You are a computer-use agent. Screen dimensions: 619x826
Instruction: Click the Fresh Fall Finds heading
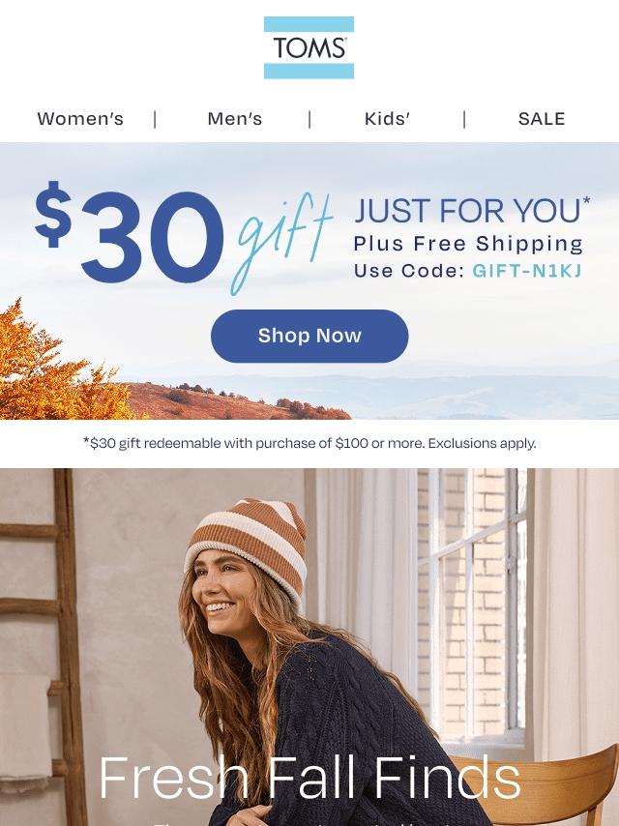[x=309, y=778]
